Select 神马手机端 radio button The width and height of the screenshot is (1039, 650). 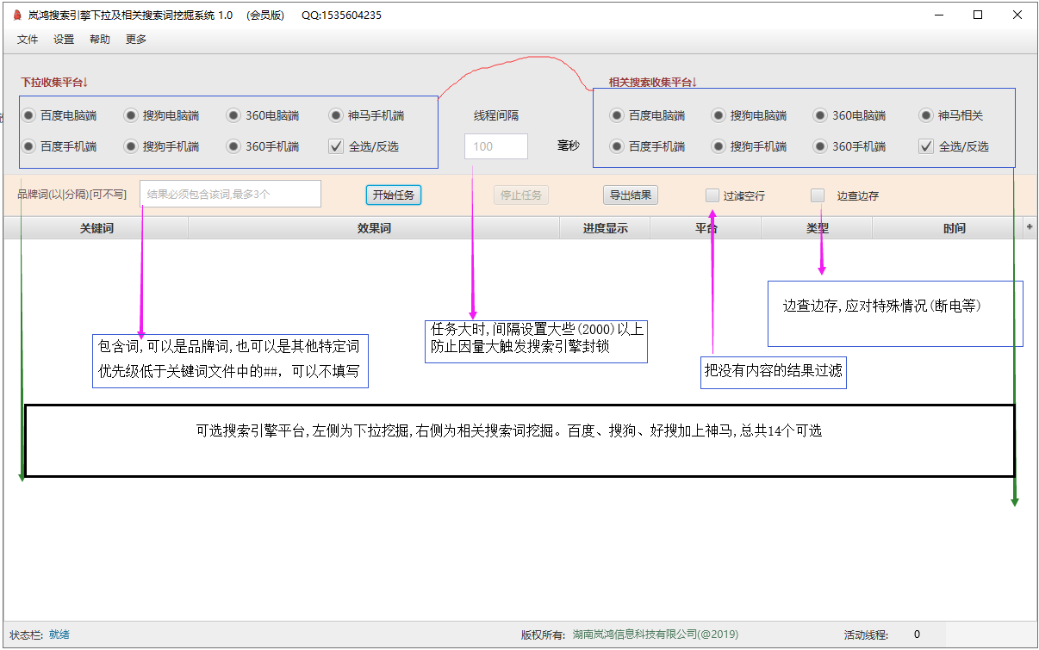(x=336, y=115)
